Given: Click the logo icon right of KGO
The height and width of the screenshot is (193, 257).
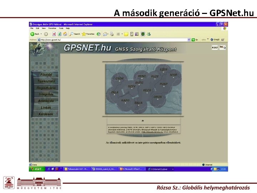Looking at the screenshot, I should click(222, 48).
